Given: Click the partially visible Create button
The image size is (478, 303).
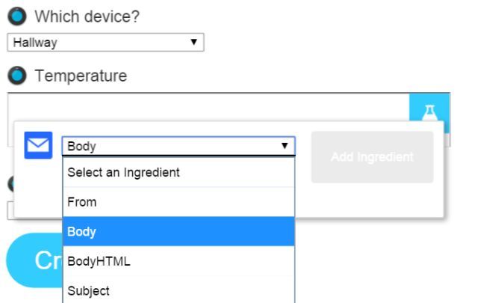Looking at the screenshot, I should [34, 261].
